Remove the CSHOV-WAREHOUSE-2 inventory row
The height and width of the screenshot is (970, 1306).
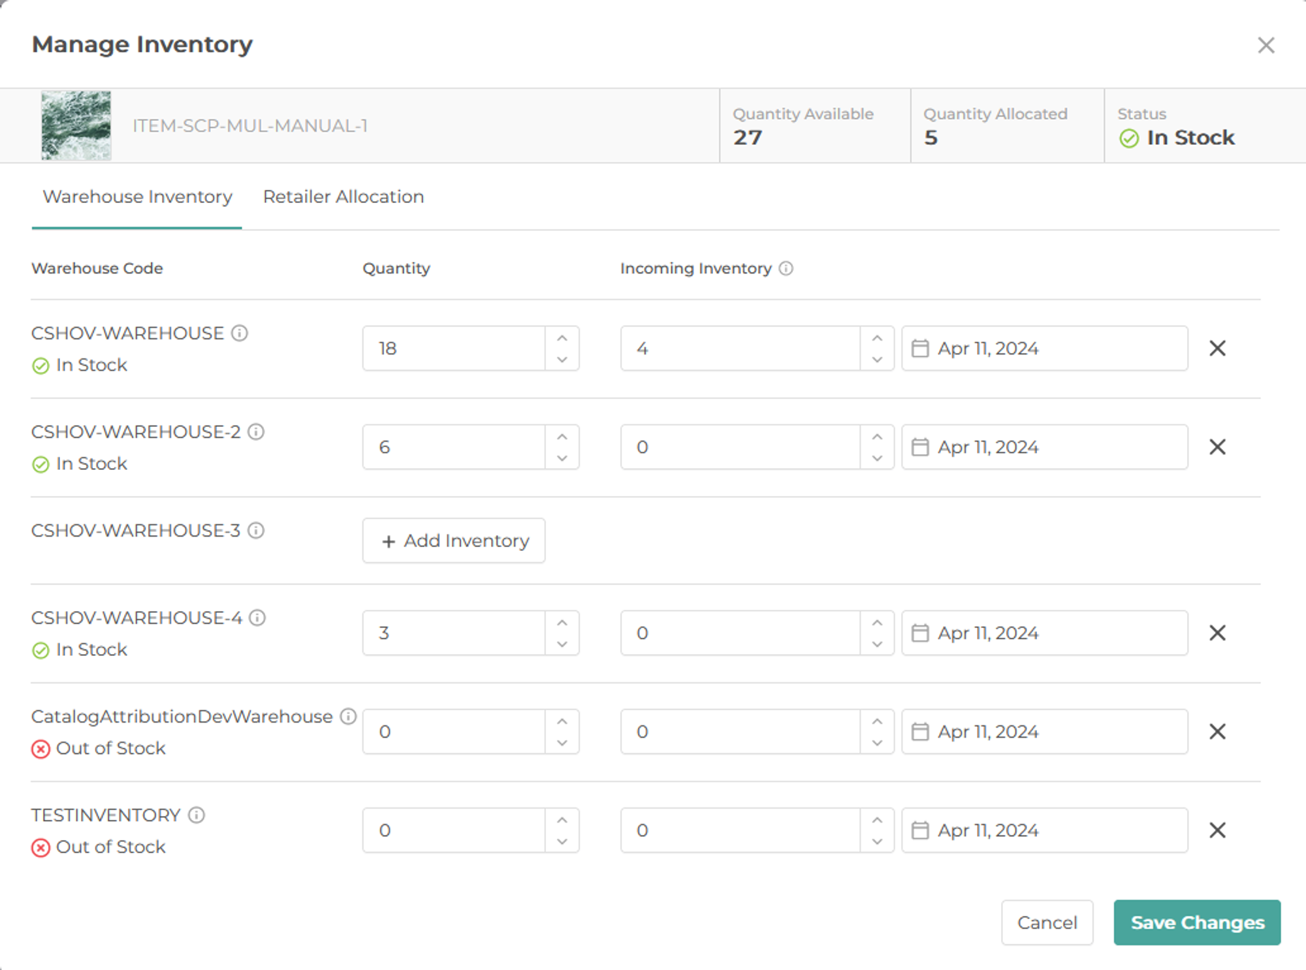(x=1217, y=446)
